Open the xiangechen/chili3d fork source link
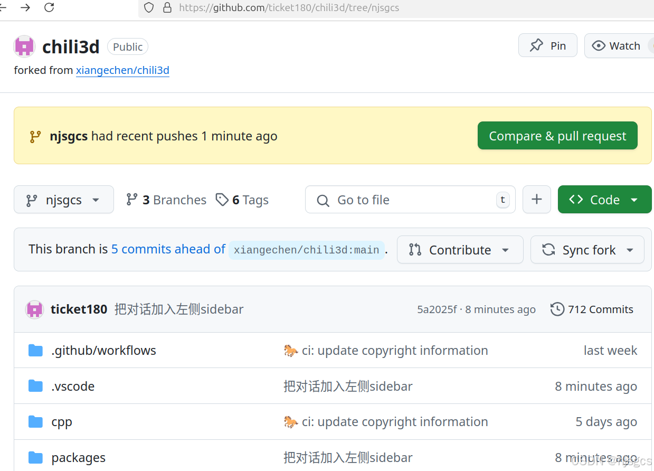654x471 pixels. tap(122, 70)
